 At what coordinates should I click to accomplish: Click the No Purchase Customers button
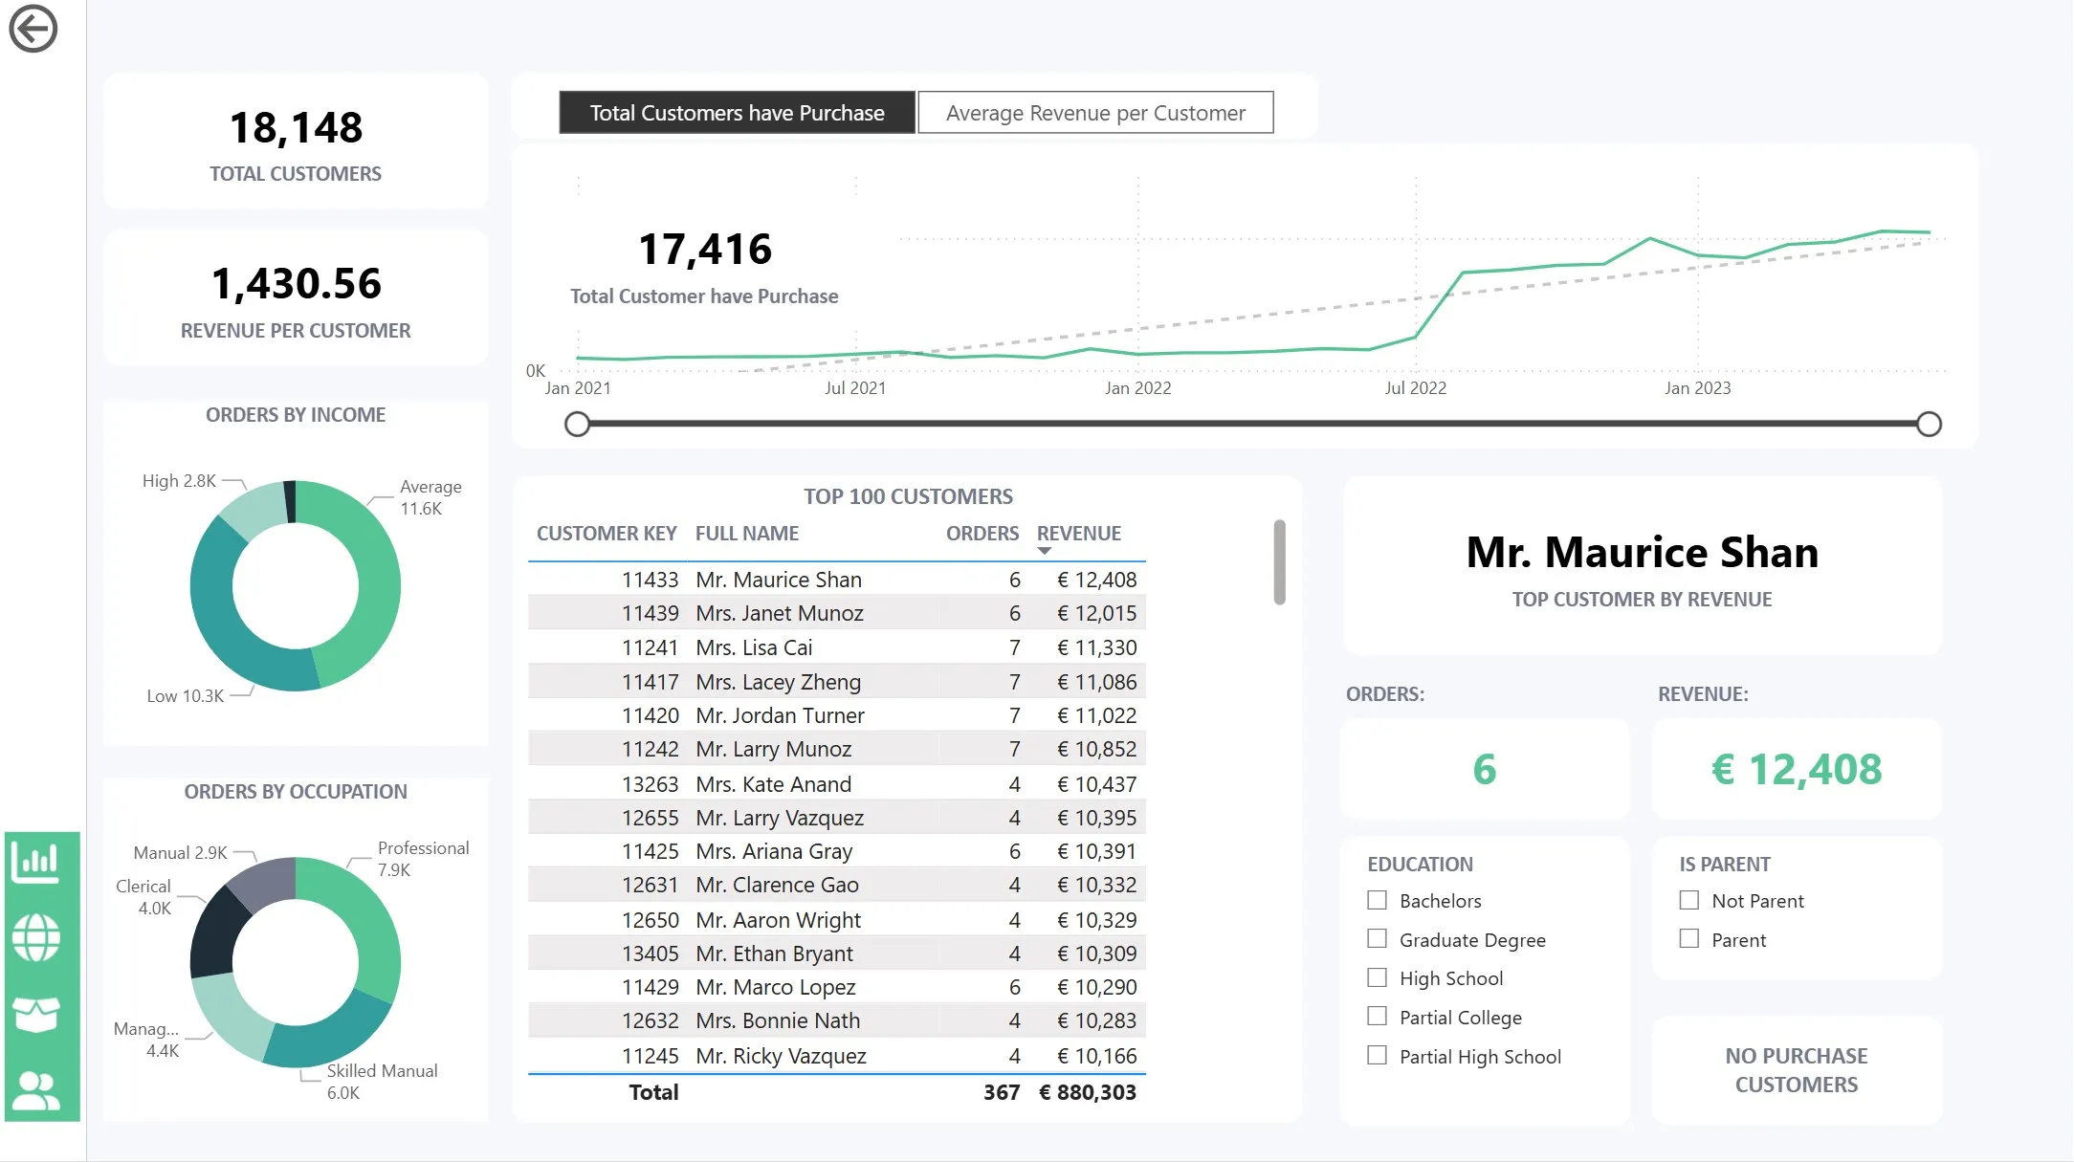click(x=1797, y=1070)
